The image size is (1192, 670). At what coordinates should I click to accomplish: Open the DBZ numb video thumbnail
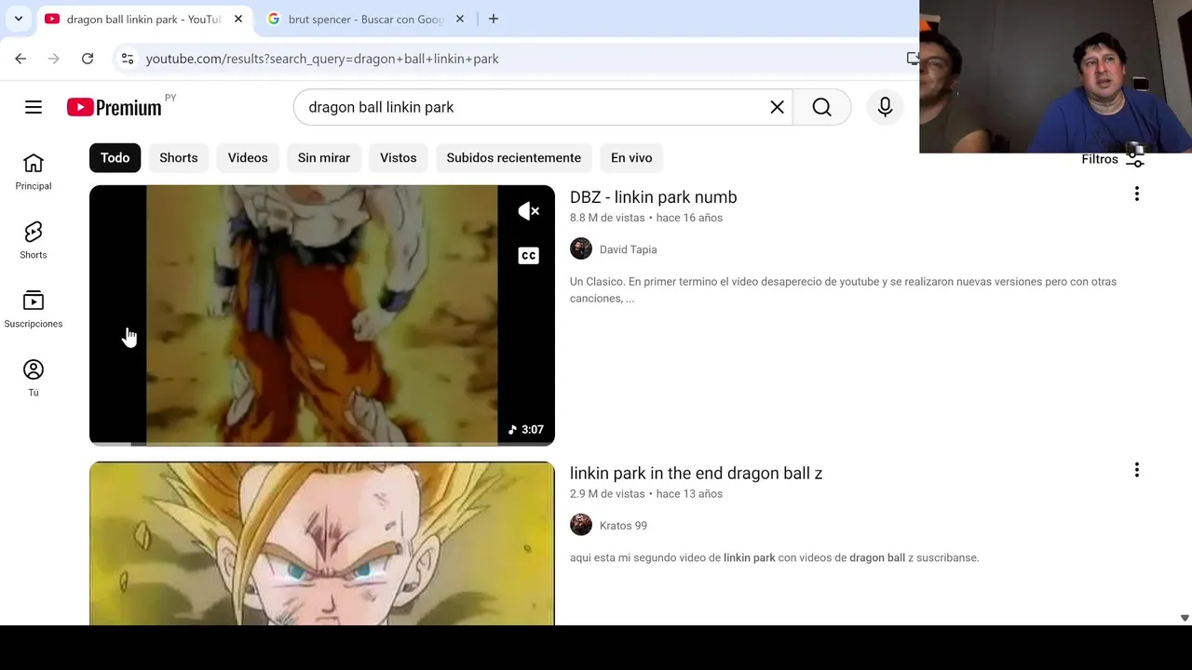click(322, 315)
